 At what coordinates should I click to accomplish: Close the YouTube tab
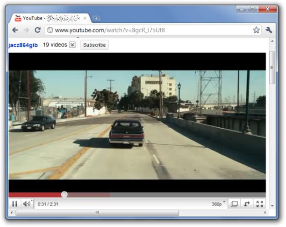84,18
